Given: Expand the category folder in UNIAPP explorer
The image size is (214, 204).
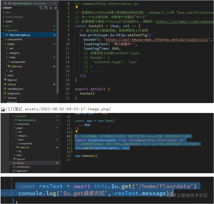Looking at the screenshot, I should tap(7, 53).
